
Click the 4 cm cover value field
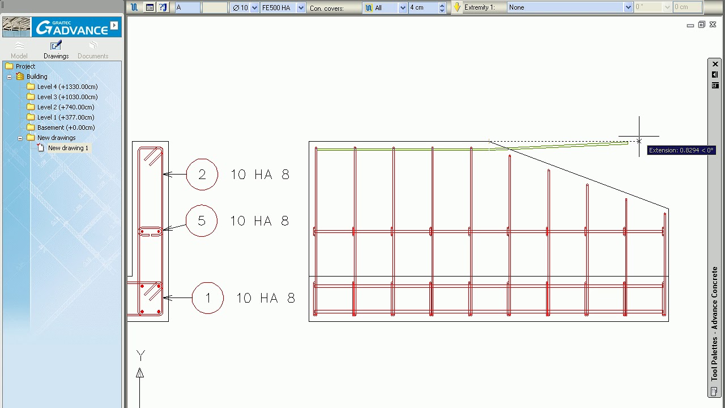tap(423, 7)
